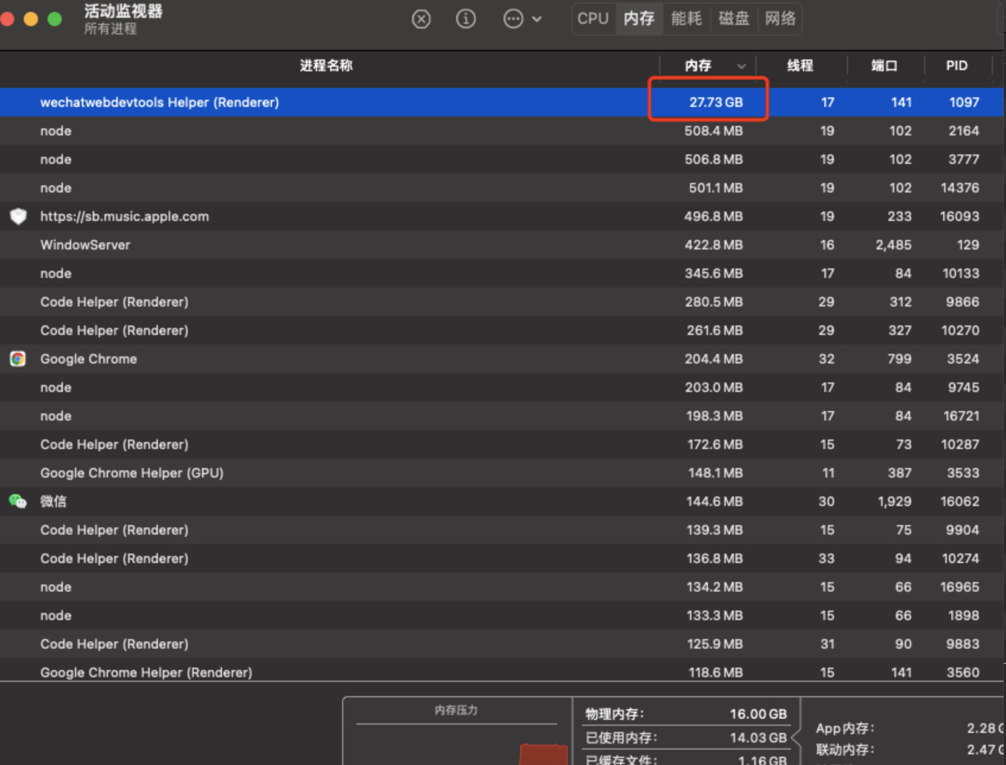
Task: Click the WeChat 微信 app icon
Action: coord(18,501)
